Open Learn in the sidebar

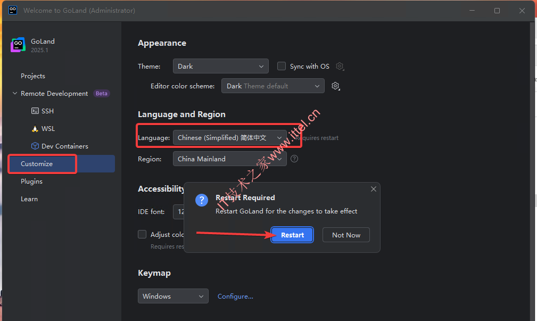[x=29, y=199]
